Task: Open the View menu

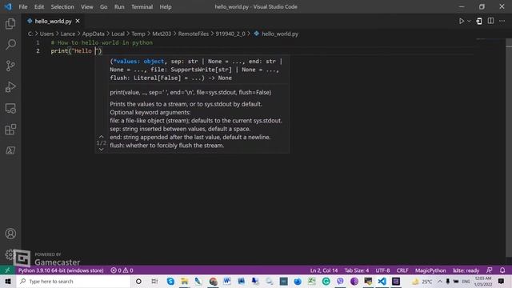Action: click(x=87, y=6)
